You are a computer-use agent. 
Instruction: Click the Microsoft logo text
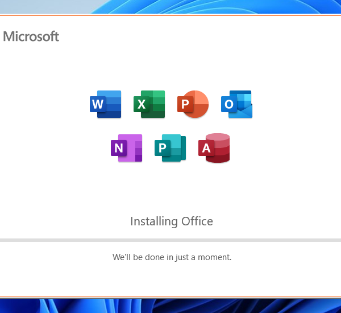31,36
